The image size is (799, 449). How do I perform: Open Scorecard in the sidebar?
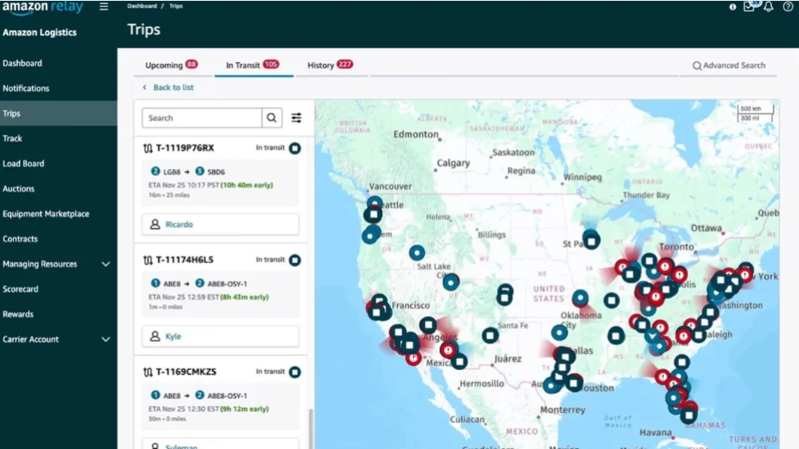[x=21, y=289]
